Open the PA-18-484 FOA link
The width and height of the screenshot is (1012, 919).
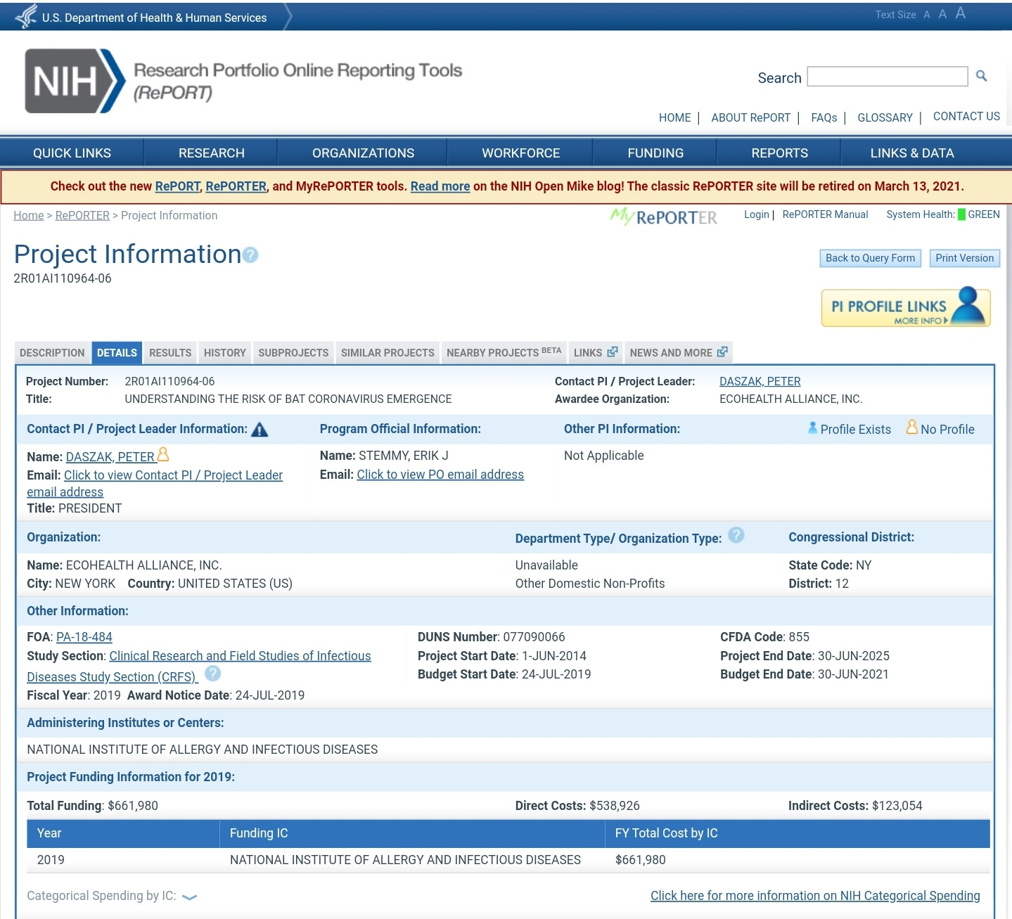[84, 637]
